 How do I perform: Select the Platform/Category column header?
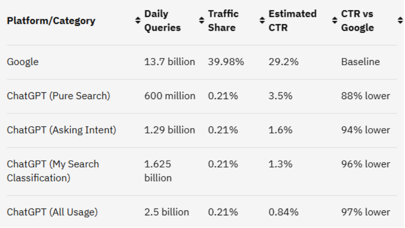[51, 21]
